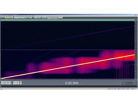The image size is (138, 104).
Task: Jump to beginning with the Go to Start button
Action: click(2, 84)
